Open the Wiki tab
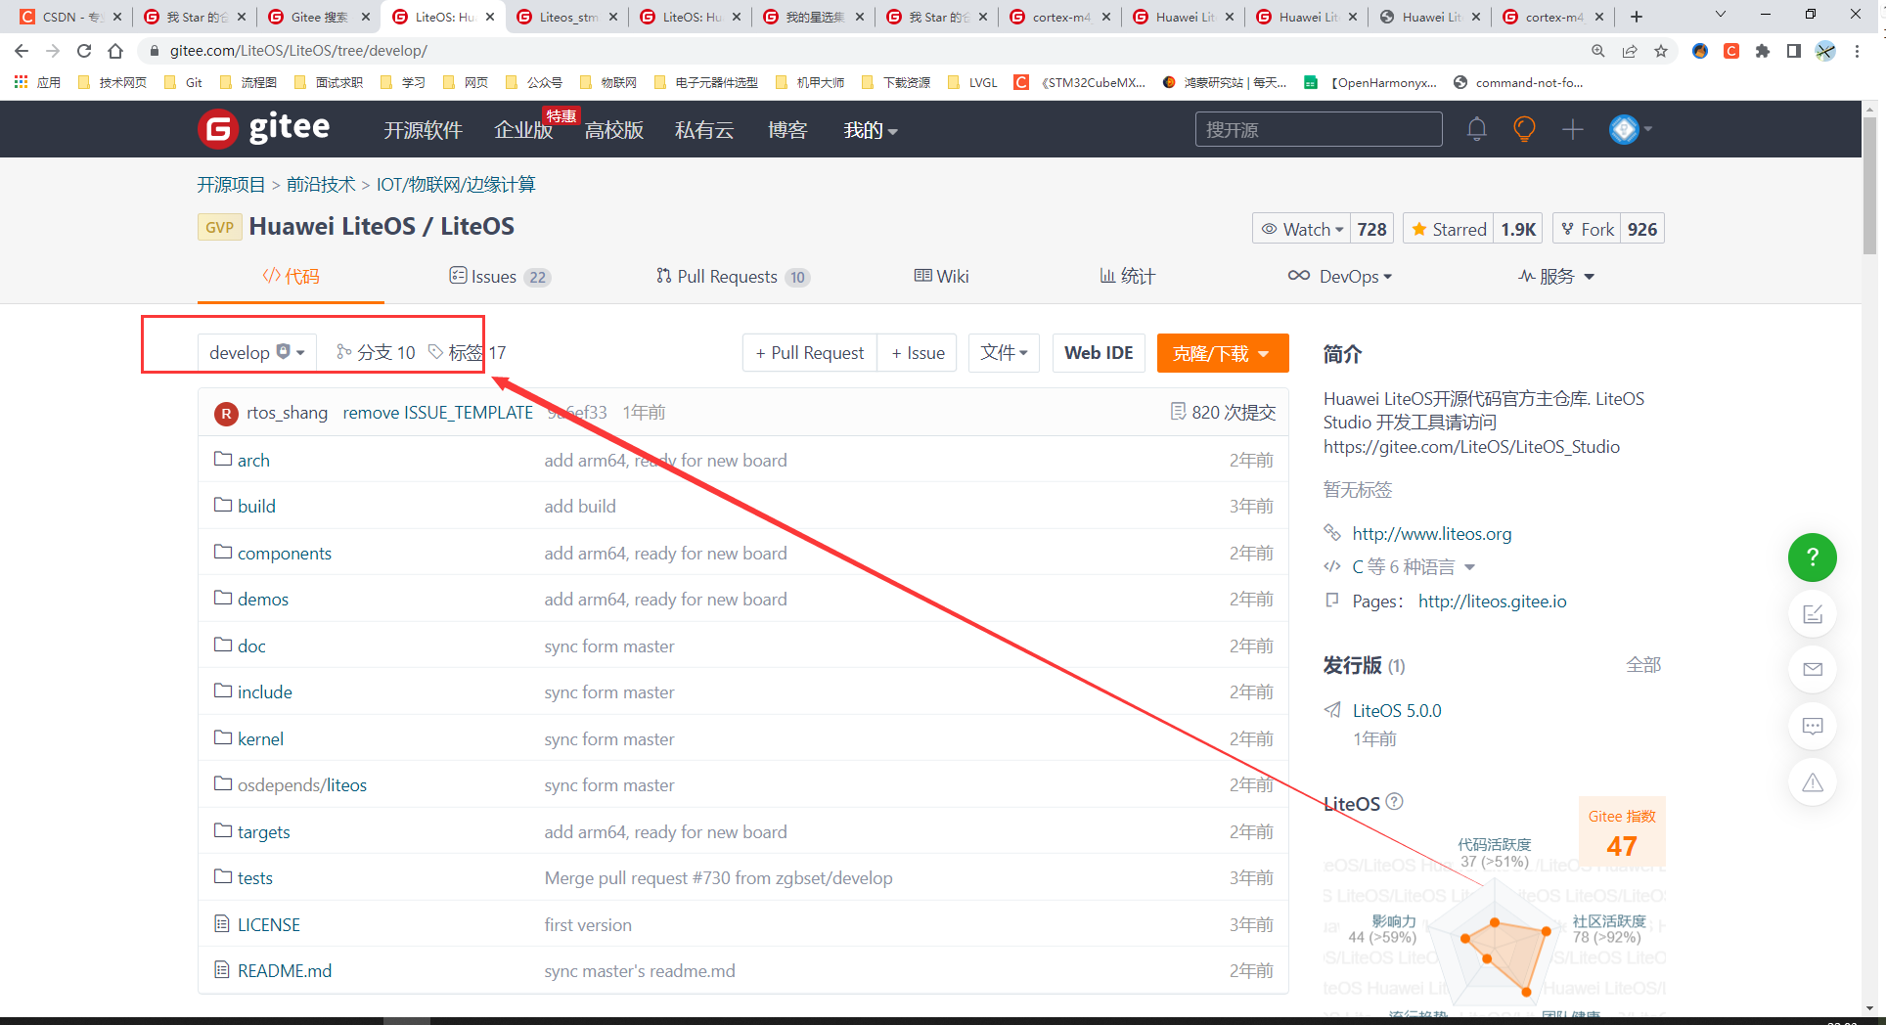 click(x=941, y=277)
